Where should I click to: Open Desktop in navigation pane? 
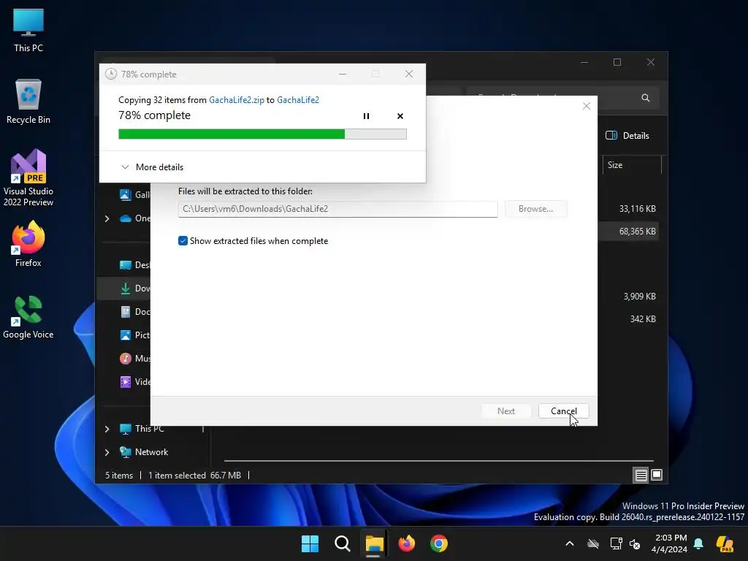click(134, 264)
